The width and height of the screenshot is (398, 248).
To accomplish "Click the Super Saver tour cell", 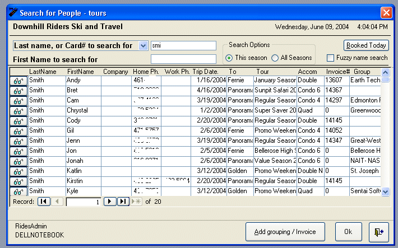I will tap(275, 110).
